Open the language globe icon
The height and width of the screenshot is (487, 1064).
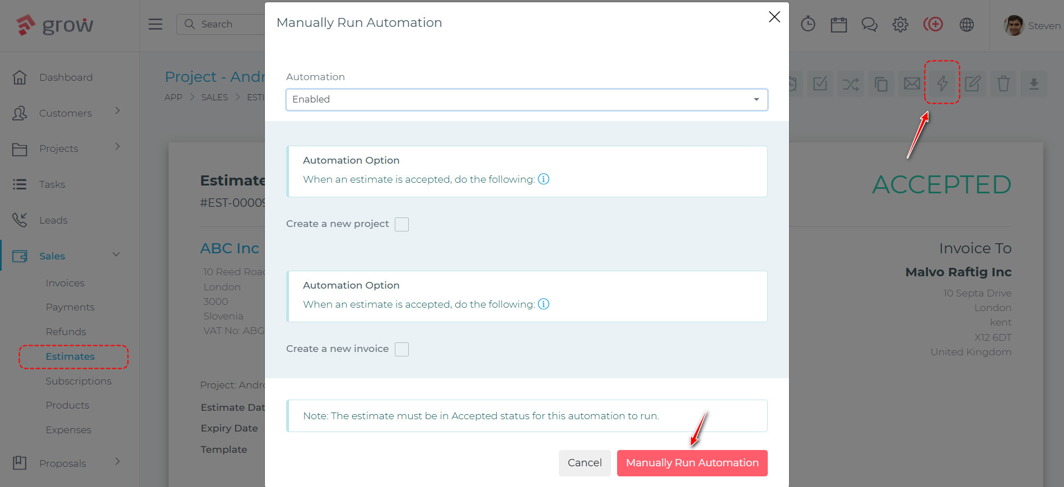click(x=967, y=25)
